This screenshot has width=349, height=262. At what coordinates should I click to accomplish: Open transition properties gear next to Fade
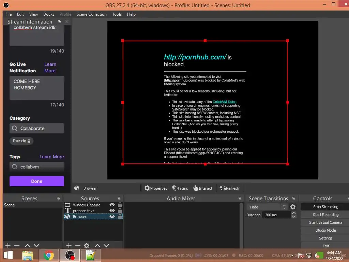click(x=293, y=207)
